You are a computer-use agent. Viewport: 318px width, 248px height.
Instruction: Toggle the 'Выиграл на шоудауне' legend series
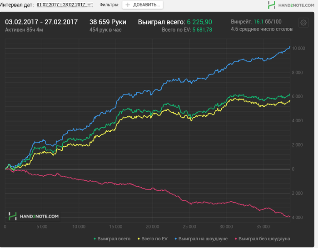[201, 238]
